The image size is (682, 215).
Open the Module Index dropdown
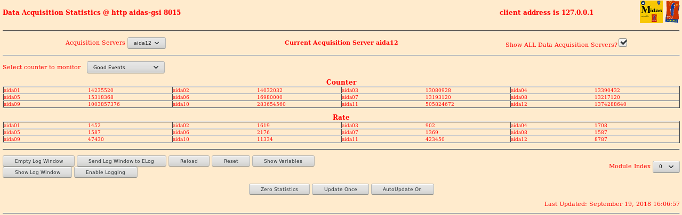tap(666, 167)
